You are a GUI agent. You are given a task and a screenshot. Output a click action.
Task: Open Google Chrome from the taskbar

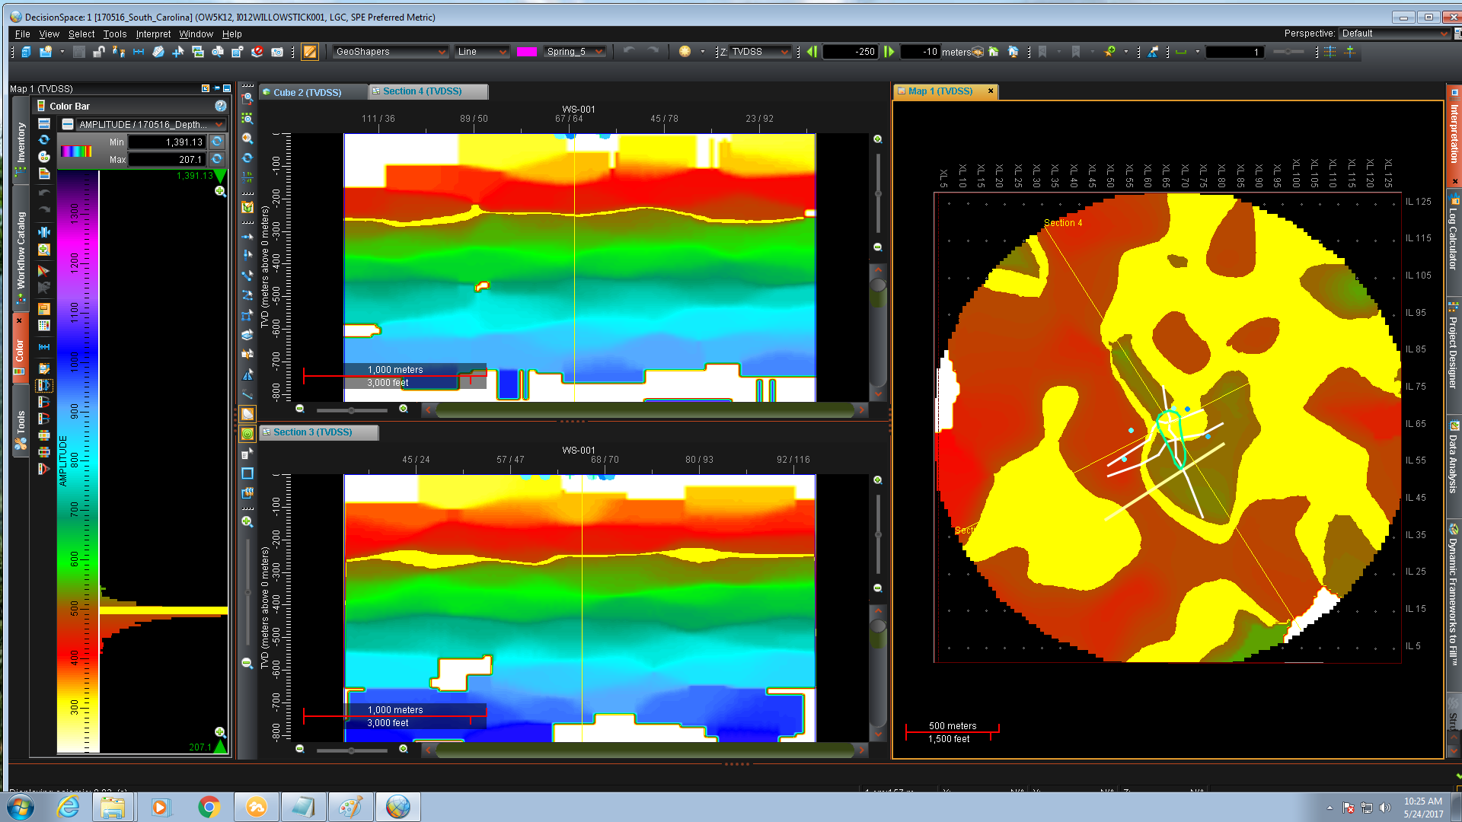point(209,807)
